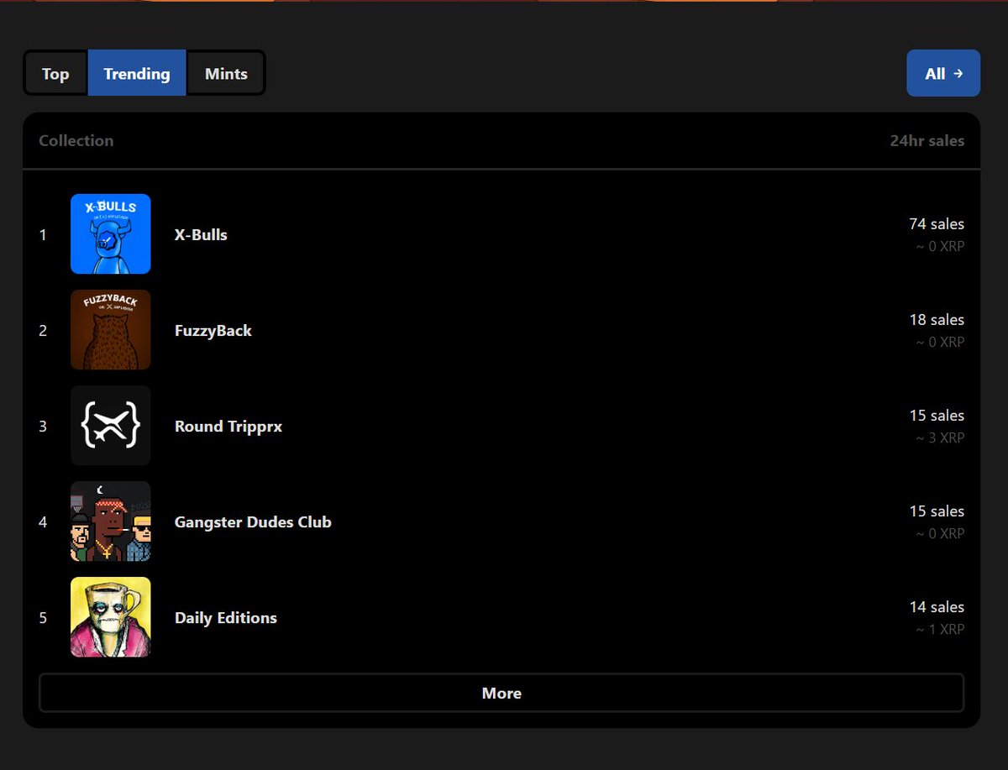Switch to the Top tab

click(x=55, y=73)
